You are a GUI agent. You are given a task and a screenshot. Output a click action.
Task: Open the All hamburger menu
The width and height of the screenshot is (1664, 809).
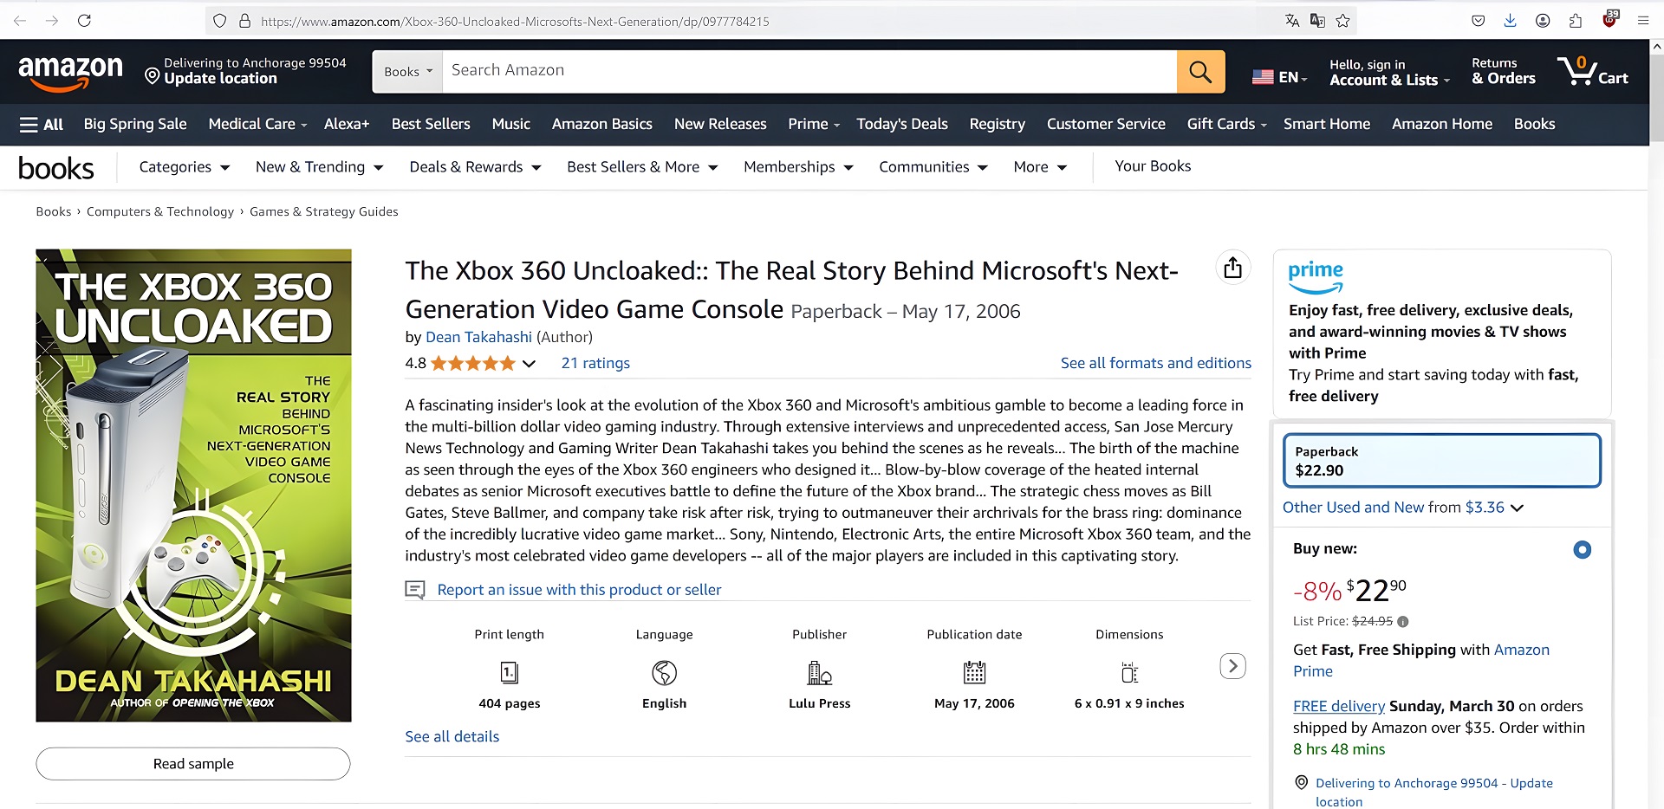pos(42,125)
